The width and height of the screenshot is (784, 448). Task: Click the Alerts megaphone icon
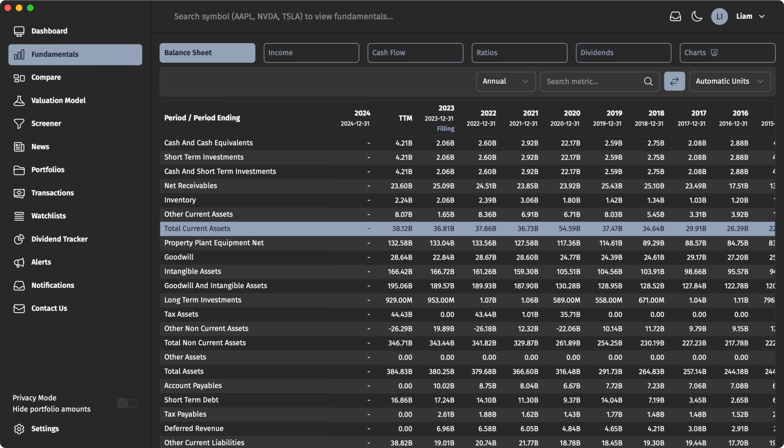19,262
